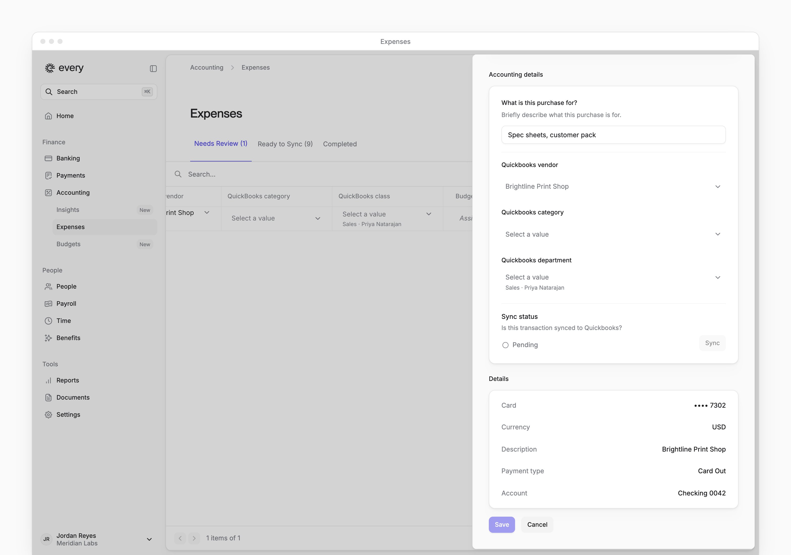Switch to the Ready to Sync (9) tab
This screenshot has width=791, height=555.
[285, 144]
